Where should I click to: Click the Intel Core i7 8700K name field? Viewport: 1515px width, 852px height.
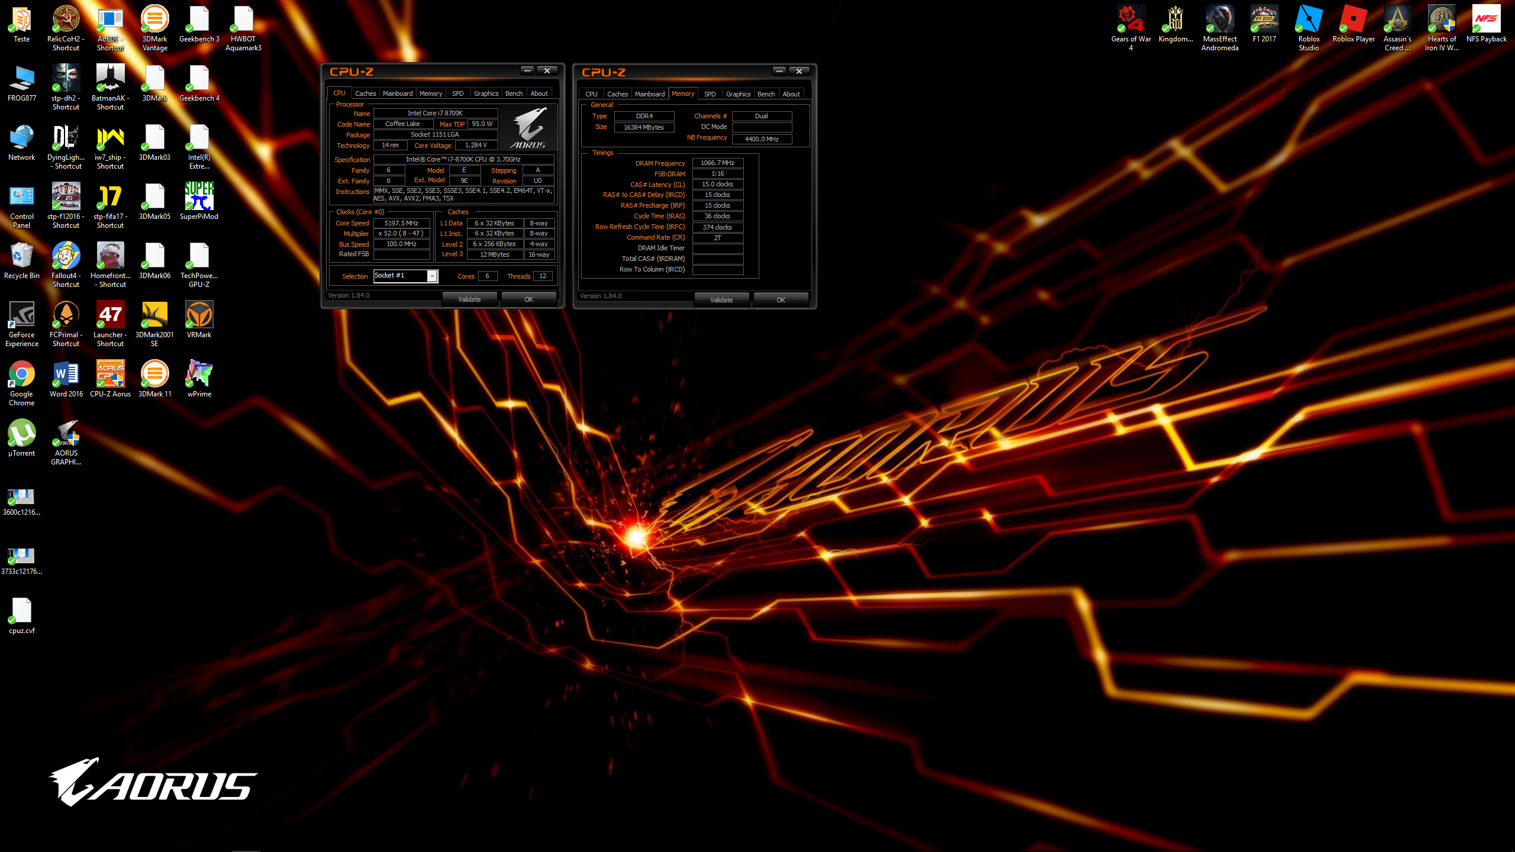point(435,113)
